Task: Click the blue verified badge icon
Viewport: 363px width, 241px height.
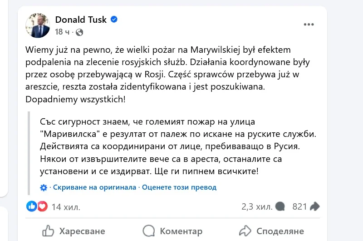Action: (115, 20)
